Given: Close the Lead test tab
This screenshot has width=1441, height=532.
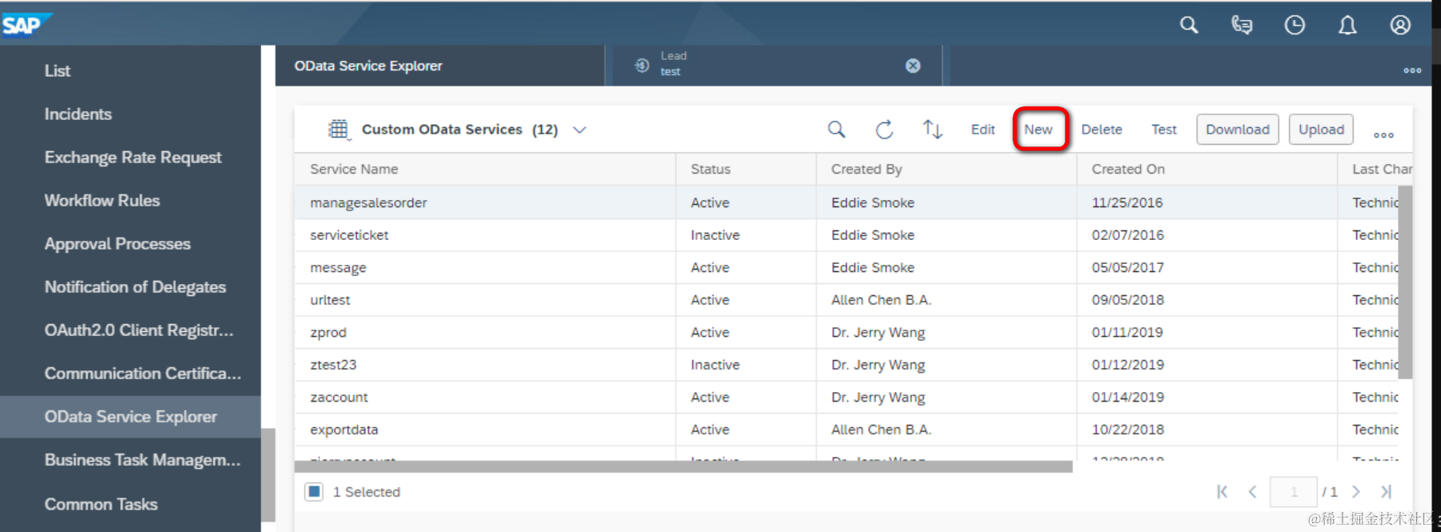Looking at the screenshot, I should click(913, 66).
